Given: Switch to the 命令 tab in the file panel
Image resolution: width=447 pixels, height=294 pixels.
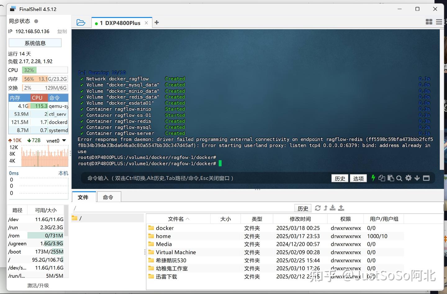Looking at the screenshot, I should point(109,197).
